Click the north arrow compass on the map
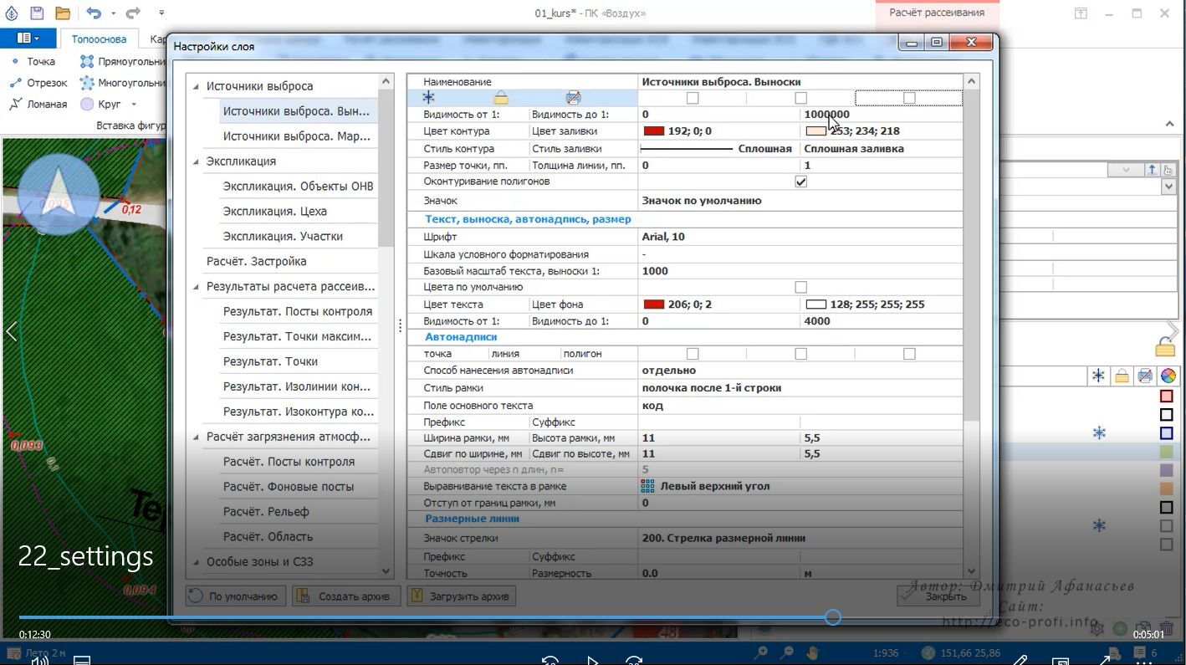Image resolution: width=1186 pixels, height=665 pixels. pyautogui.click(x=58, y=194)
